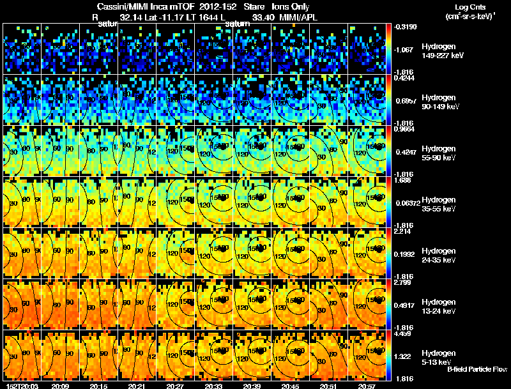
Task: Click the color bar beside Hydrogen 24-35 keV
Action: 388,254
